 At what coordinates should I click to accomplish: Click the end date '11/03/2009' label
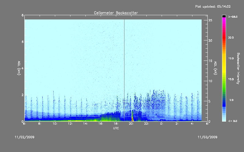207,137
